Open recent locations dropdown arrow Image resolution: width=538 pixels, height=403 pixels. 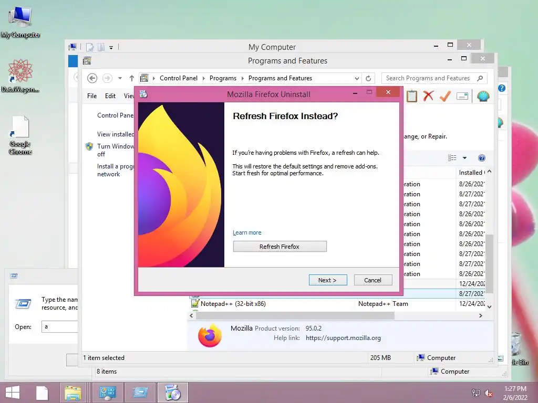(120, 78)
